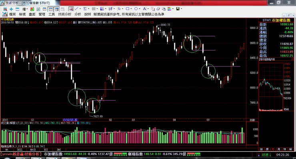
Task: Open the 檔案 menu
Action: tap(12, 14)
